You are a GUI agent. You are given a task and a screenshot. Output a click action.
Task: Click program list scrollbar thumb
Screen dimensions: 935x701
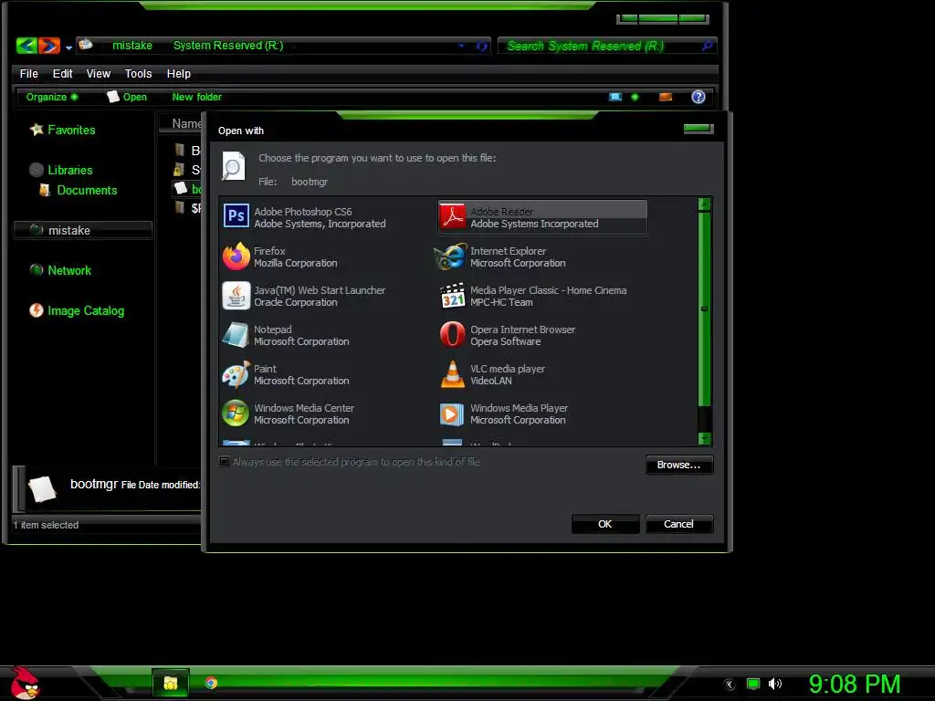pyautogui.click(x=704, y=309)
